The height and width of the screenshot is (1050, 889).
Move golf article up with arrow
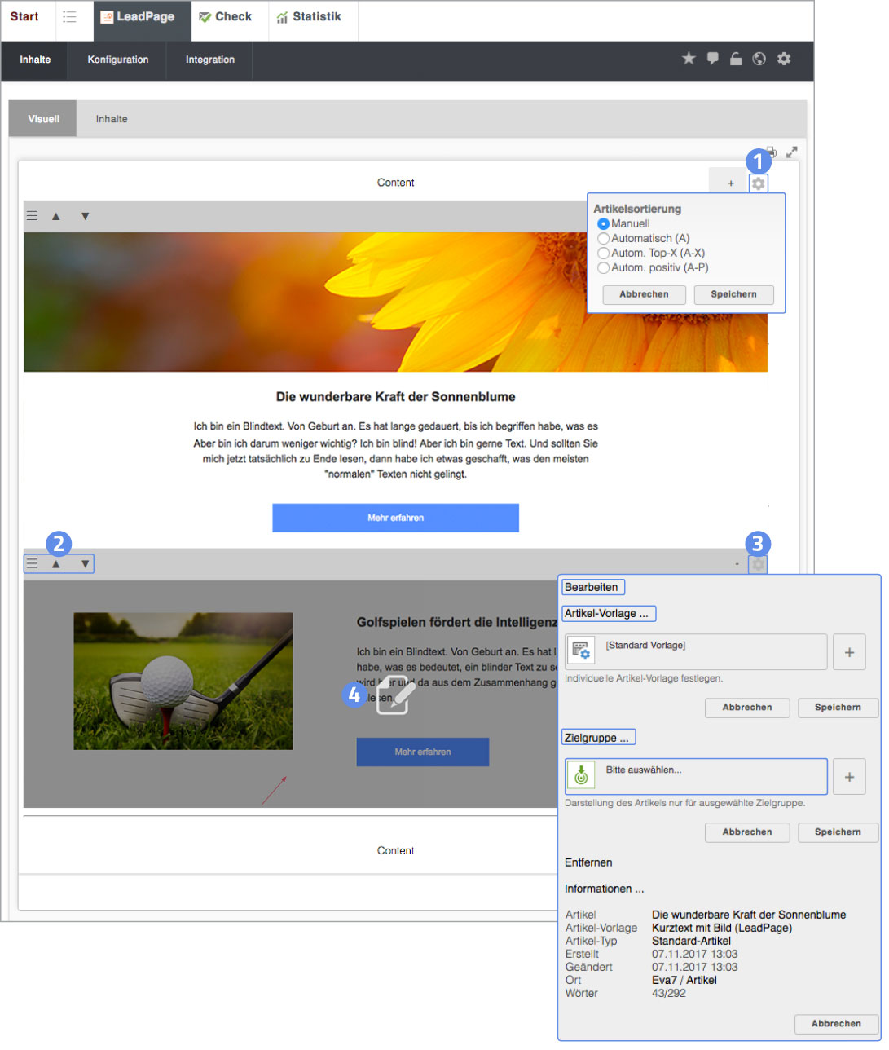coord(56,563)
